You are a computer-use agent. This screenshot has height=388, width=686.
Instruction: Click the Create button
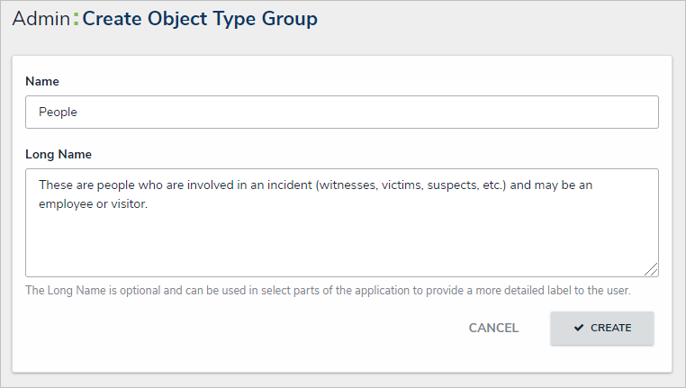(x=601, y=329)
